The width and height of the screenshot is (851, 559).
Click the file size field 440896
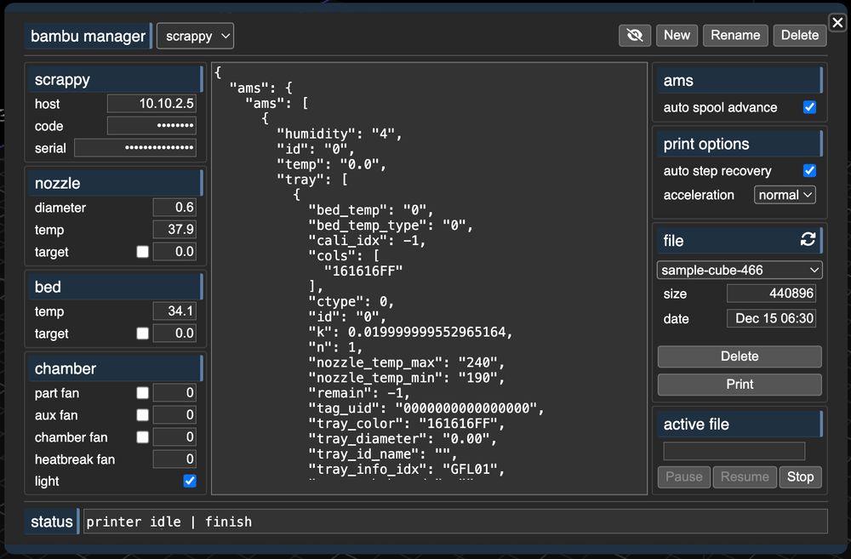(771, 294)
